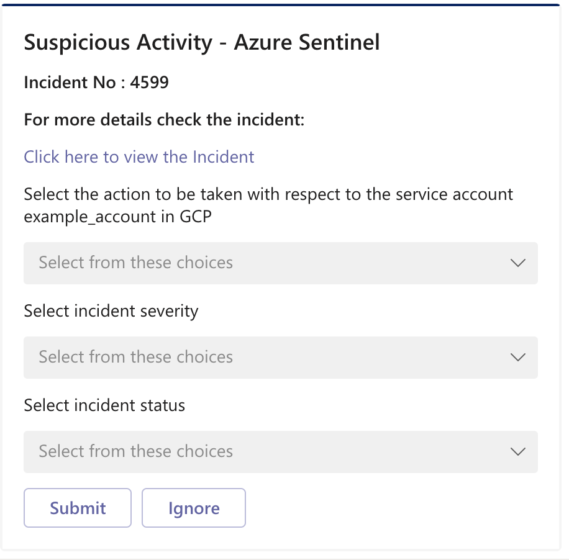This screenshot has width=569, height=560.
Task: Click the 'For more details check the incident' text
Action: [164, 119]
